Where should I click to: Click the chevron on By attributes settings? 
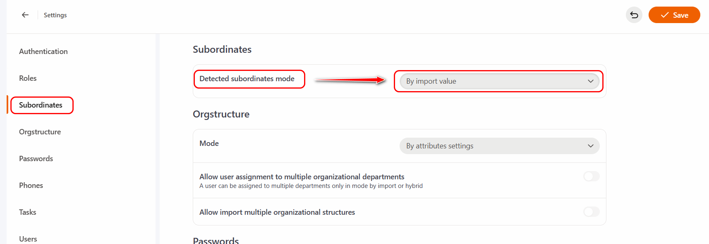pyautogui.click(x=591, y=146)
